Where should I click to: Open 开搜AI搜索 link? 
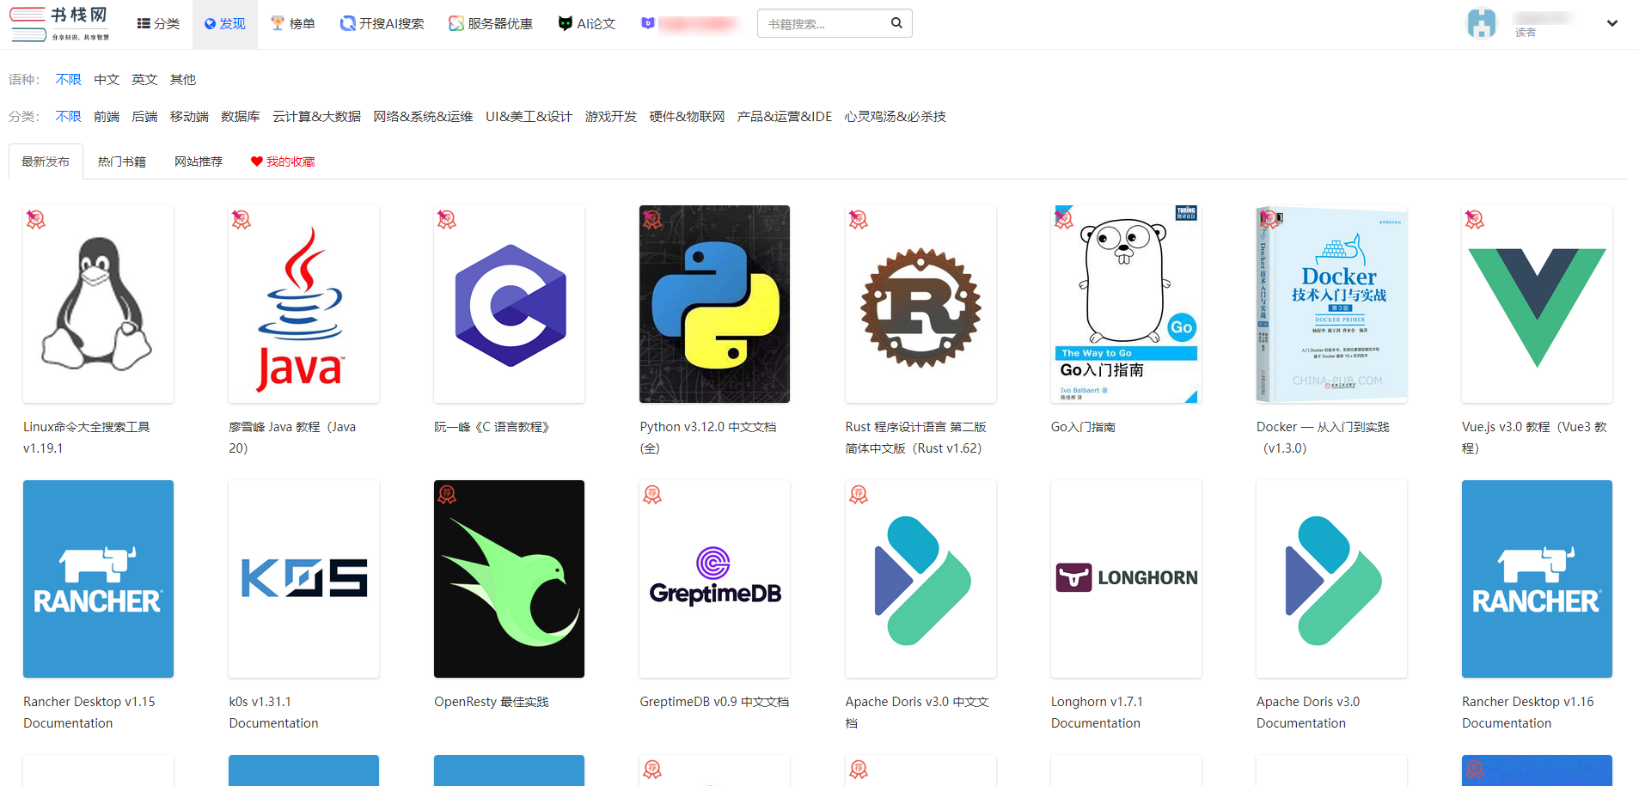tap(382, 24)
